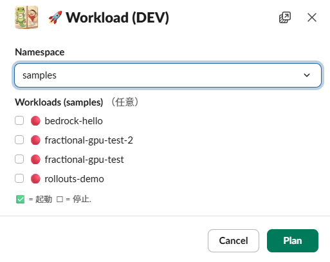
Task: Click the app avatar thumbnail image
Action: coord(26,17)
